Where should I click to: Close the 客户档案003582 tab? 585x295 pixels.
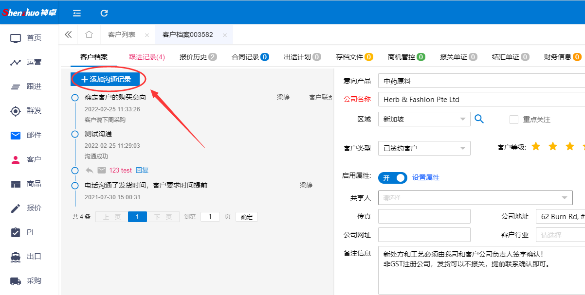224,35
